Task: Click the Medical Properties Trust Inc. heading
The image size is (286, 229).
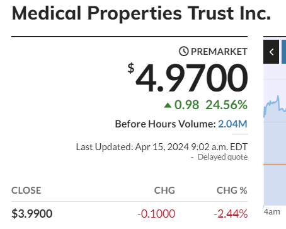Action: point(141,13)
